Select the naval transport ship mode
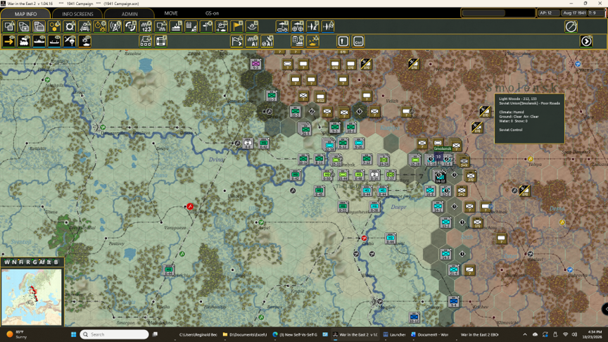 (39, 41)
